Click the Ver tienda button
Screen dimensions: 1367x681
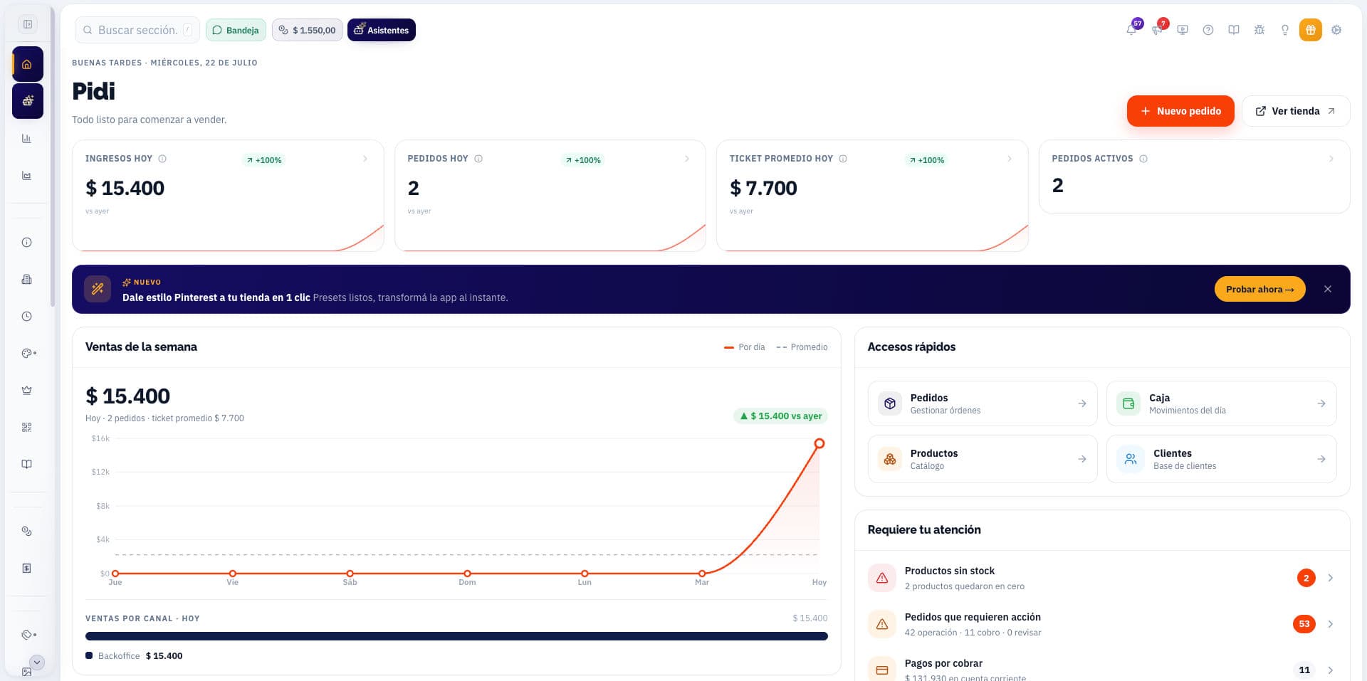coord(1296,111)
